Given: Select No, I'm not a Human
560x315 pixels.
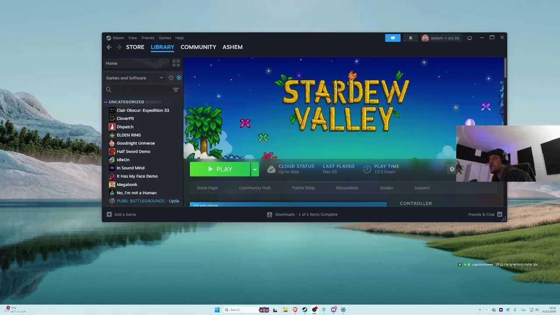Looking at the screenshot, I should [136, 193].
